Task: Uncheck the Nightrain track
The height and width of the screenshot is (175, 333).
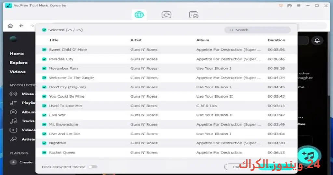Action: (44, 143)
